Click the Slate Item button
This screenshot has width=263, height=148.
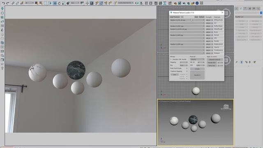point(212,66)
